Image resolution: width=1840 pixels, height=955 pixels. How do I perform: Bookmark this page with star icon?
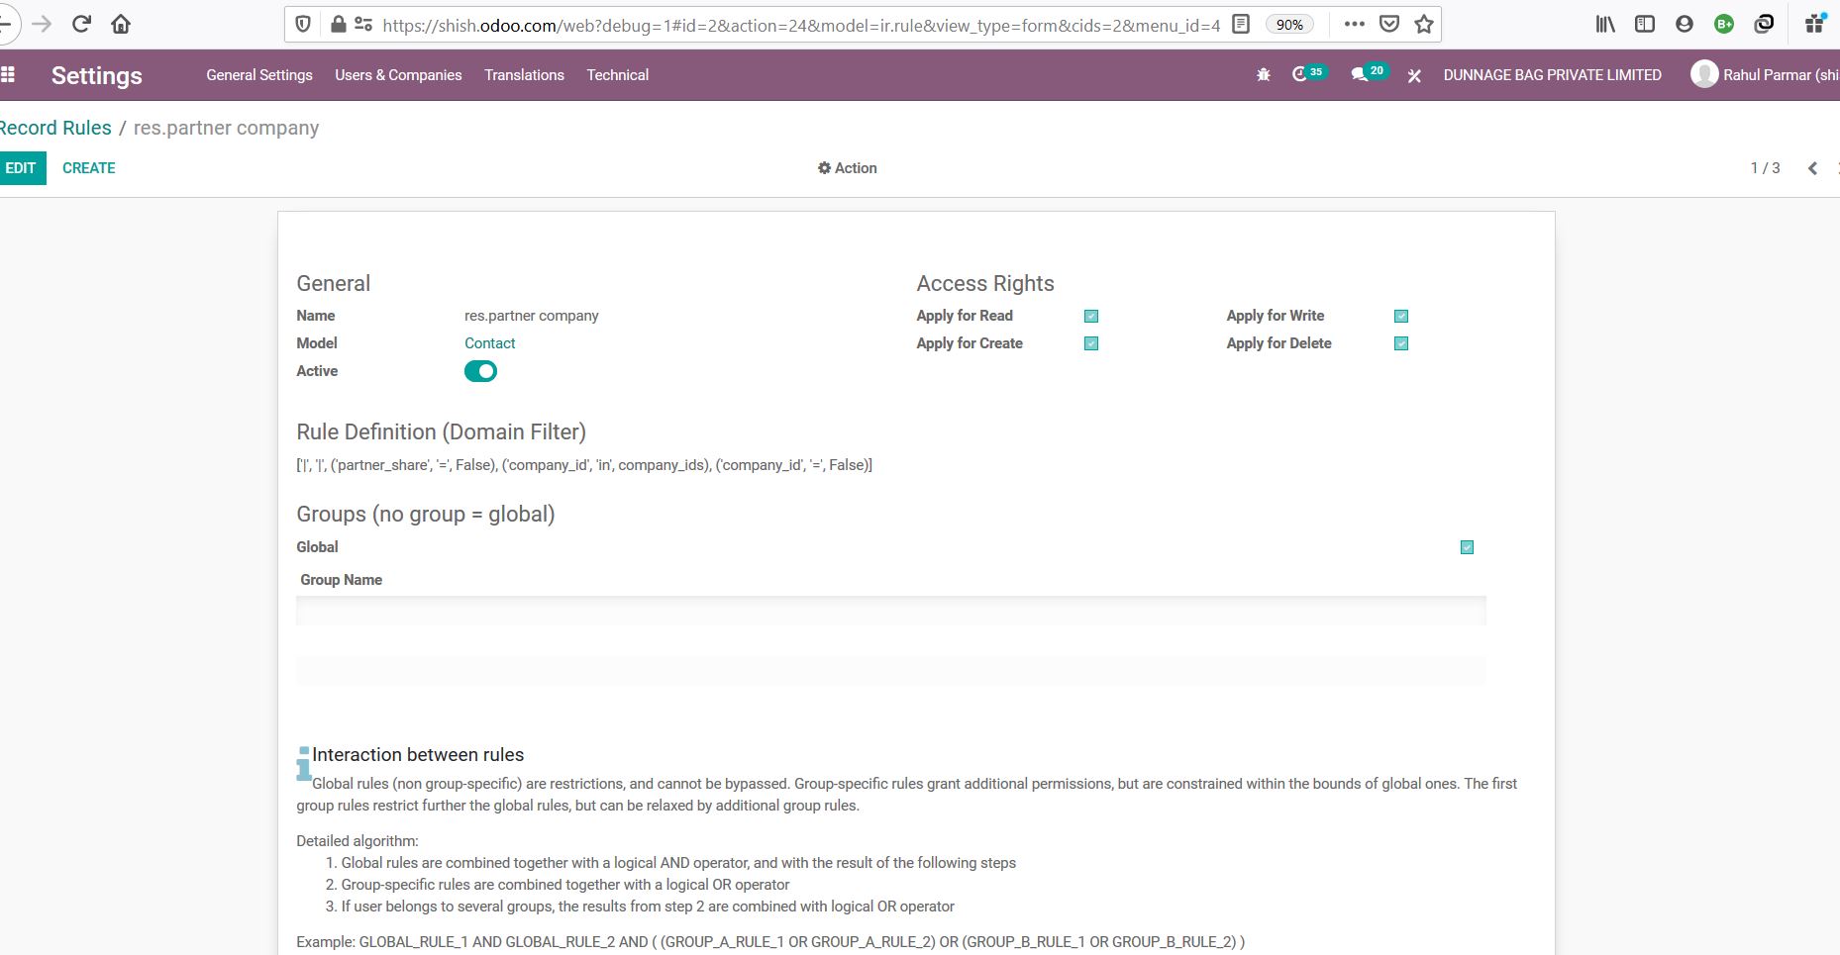click(1424, 24)
